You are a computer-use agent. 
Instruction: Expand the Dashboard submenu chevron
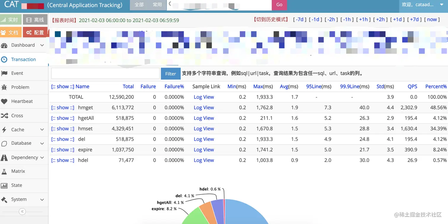pyautogui.click(x=42, y=45)
